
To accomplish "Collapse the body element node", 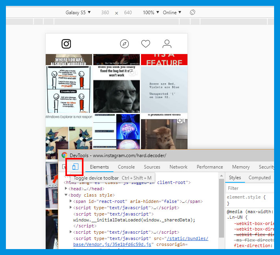I will tap(66, 195).
